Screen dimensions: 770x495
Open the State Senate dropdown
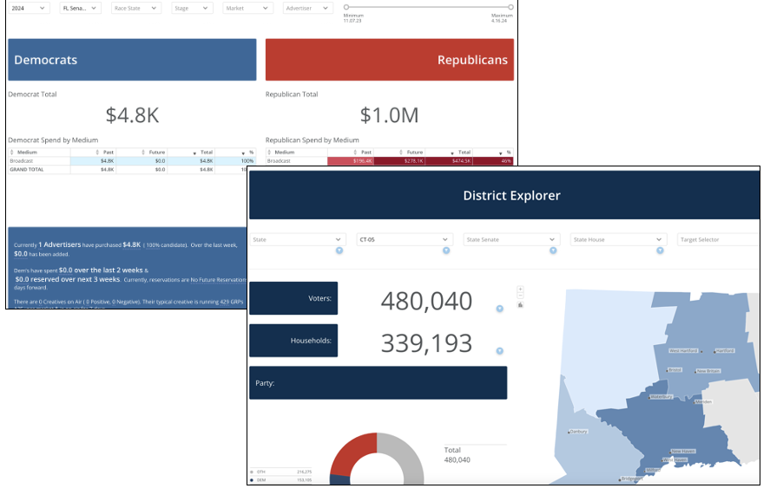click(510, 239)
